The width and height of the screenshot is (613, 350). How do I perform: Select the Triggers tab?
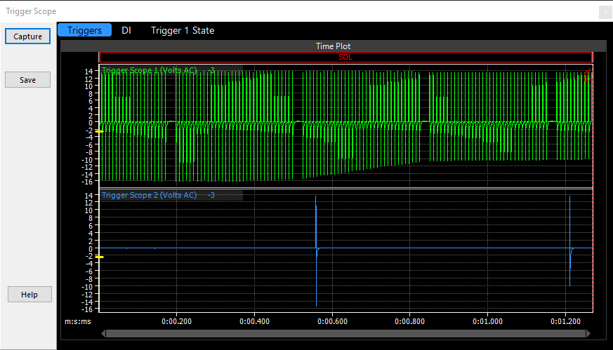84,30
